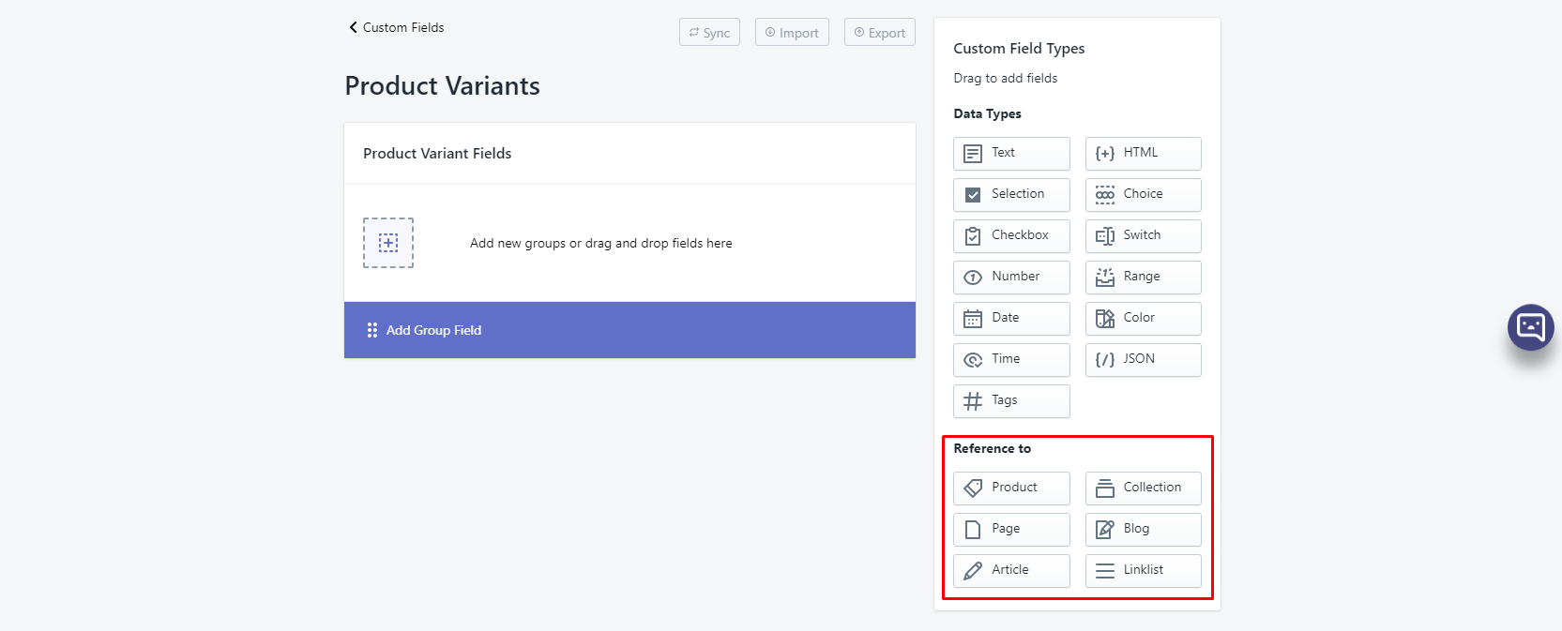Click the Reference to section heading
The height and width of the screenshot is (631, 1562).
[992, 448]
